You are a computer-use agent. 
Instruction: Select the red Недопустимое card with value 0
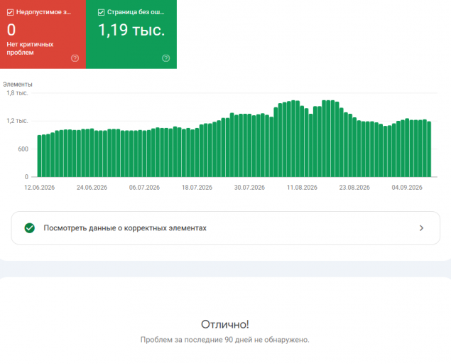(x=43, y=34)
